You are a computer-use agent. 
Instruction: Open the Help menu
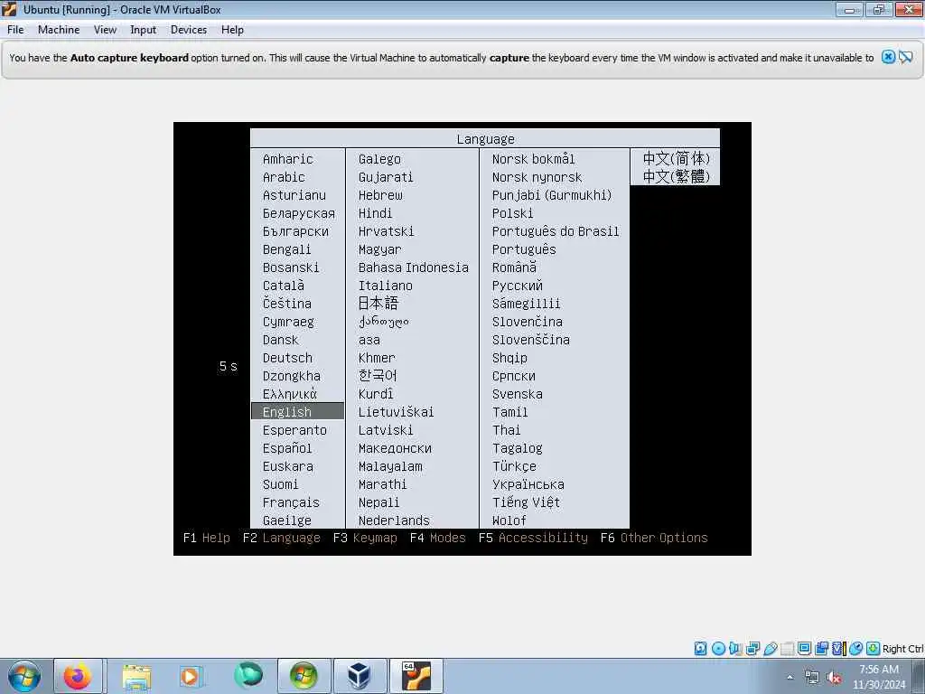tap(232, 30)
